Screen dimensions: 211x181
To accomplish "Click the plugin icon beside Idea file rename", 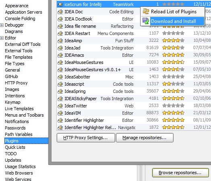I will 60,26.
